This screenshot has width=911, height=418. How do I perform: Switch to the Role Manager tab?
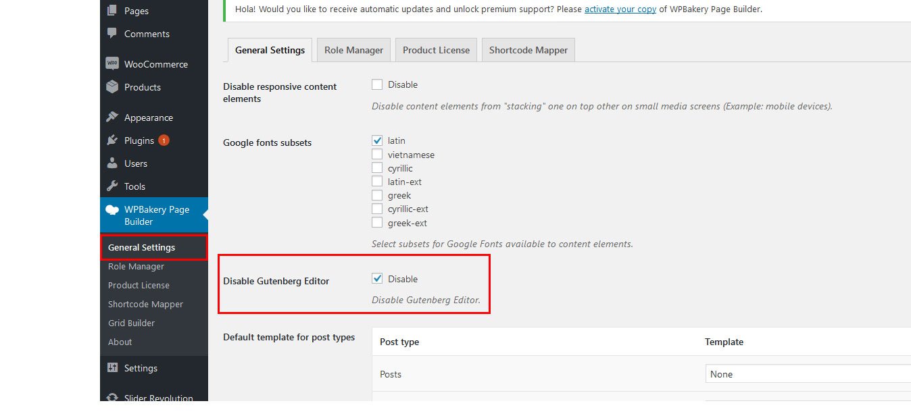point(353,50)
